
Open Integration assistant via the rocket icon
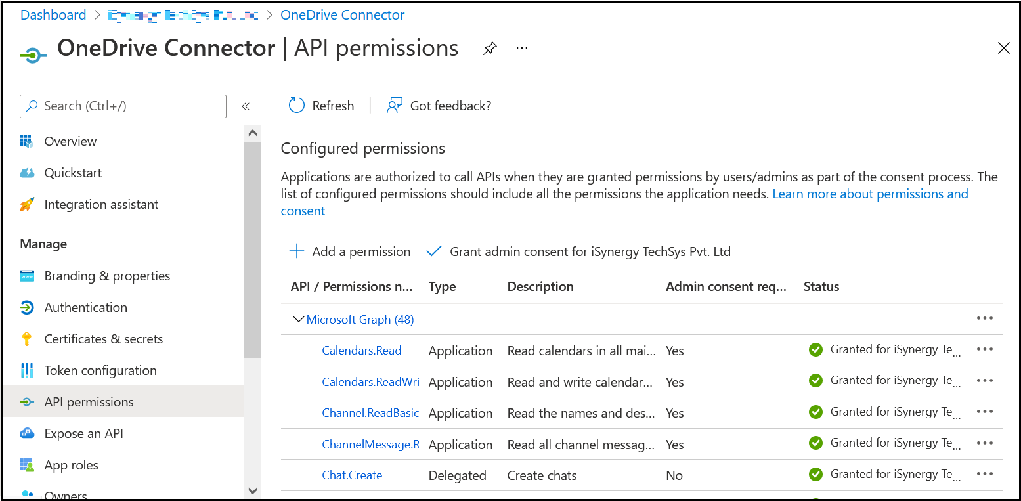click(27, 204)
